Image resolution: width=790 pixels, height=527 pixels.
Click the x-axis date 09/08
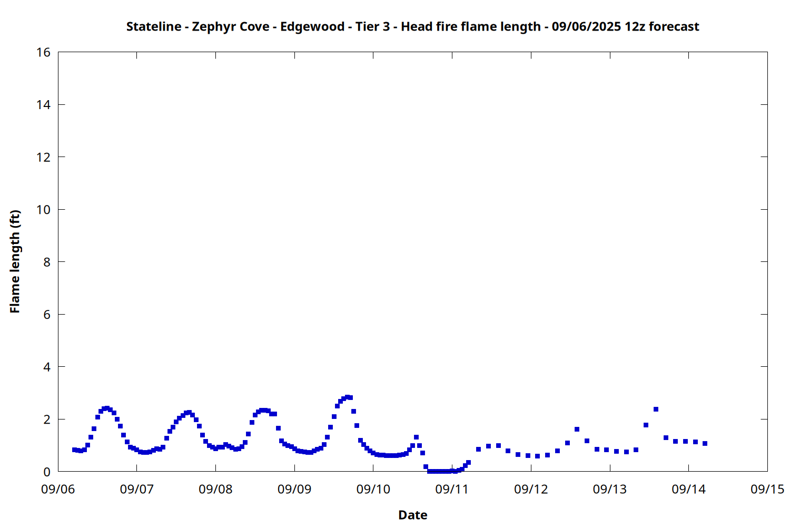(215, 489)
